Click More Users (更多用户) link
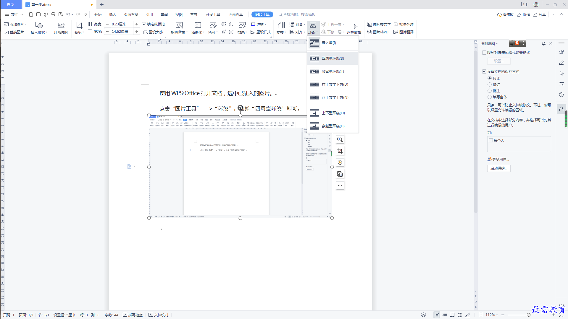Viewport: 568px width, 319px height. click(x=498, y=159)
